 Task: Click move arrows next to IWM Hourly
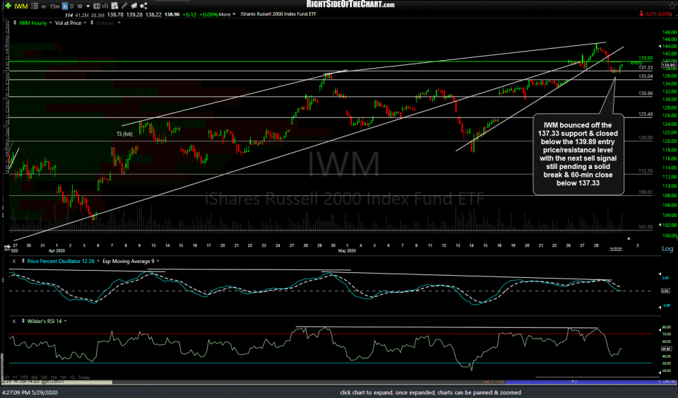pos(15,23)
